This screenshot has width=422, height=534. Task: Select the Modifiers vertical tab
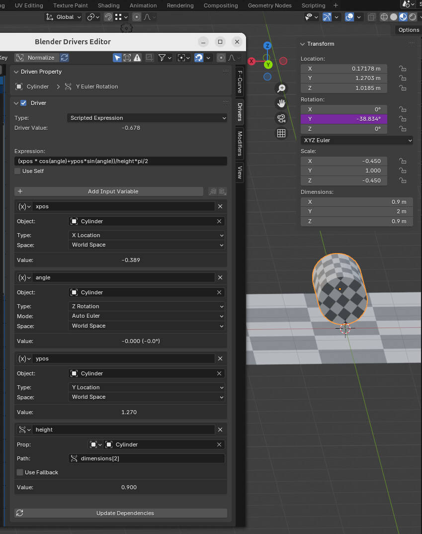point(239,145)
